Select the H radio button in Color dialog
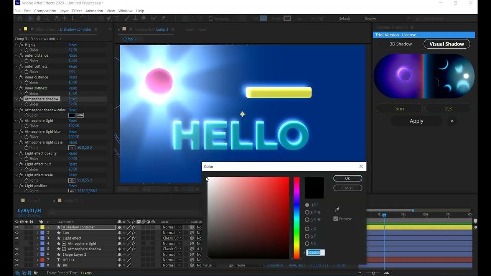The image size is (491, 276). 307,204
